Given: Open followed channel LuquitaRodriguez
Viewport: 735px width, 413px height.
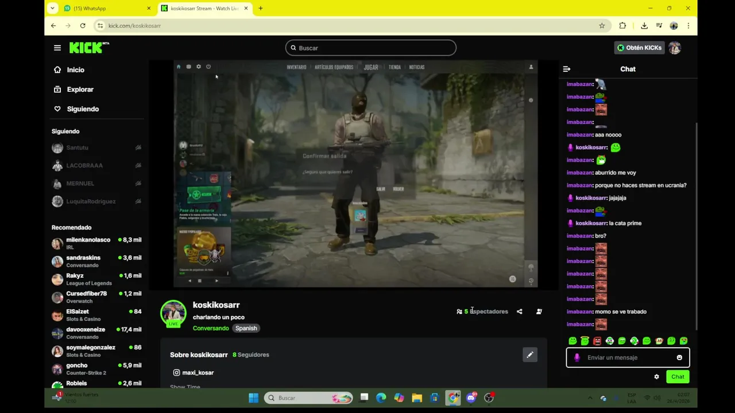Looking at the screenshot, I should pyautogui.click(x=91, y=201).
